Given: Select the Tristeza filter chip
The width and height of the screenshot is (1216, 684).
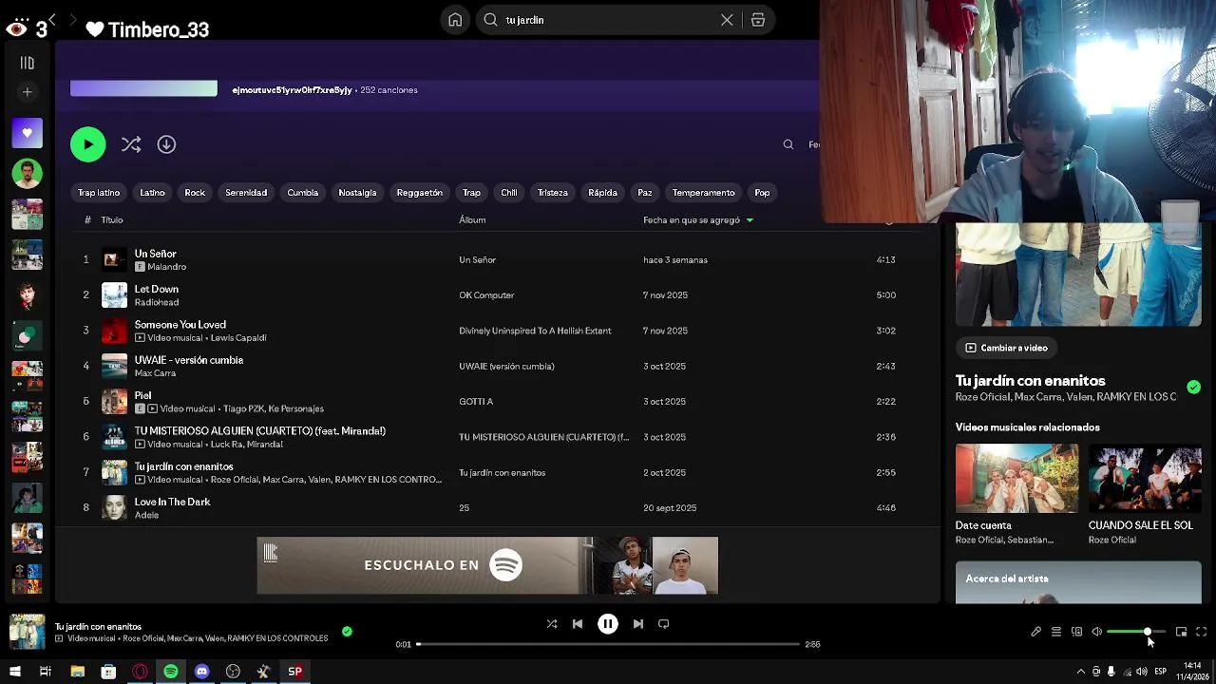Looking at the screenshot, I should pos(553,193).
